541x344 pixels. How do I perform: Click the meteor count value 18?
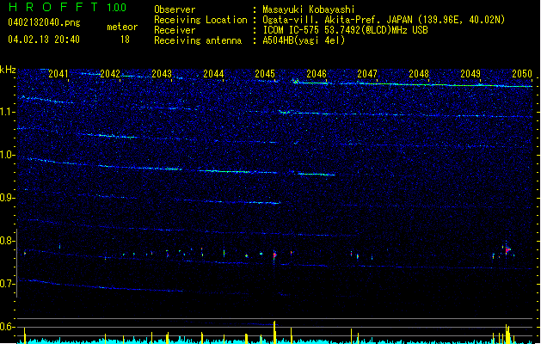pyautogui.click(x=125, y=40)
